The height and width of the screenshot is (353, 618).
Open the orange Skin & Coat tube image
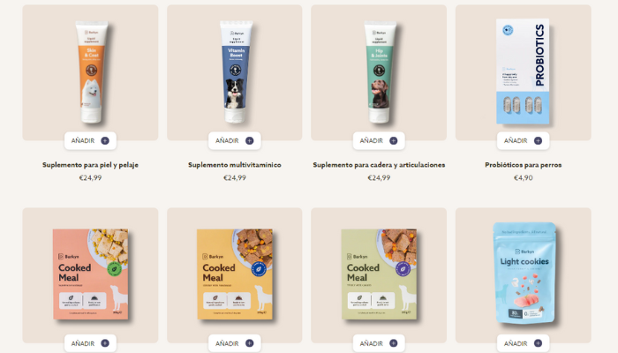(92, 72)
